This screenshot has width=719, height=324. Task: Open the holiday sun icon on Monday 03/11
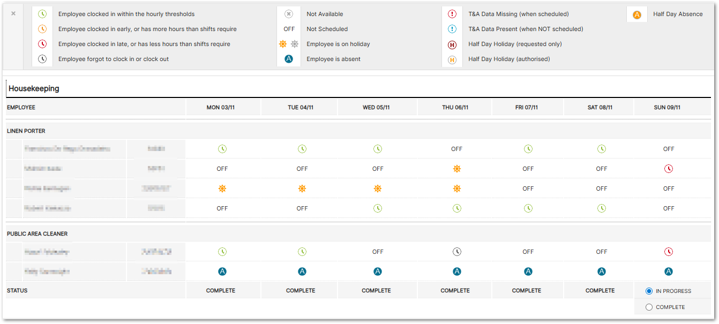point(222,189)
